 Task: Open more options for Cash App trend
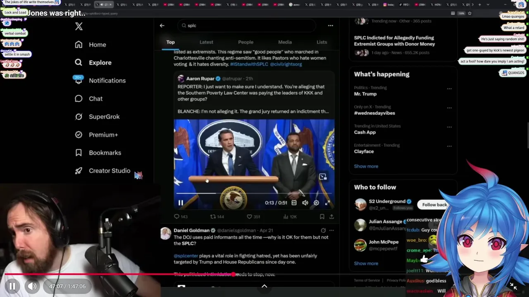pos(449,127)
